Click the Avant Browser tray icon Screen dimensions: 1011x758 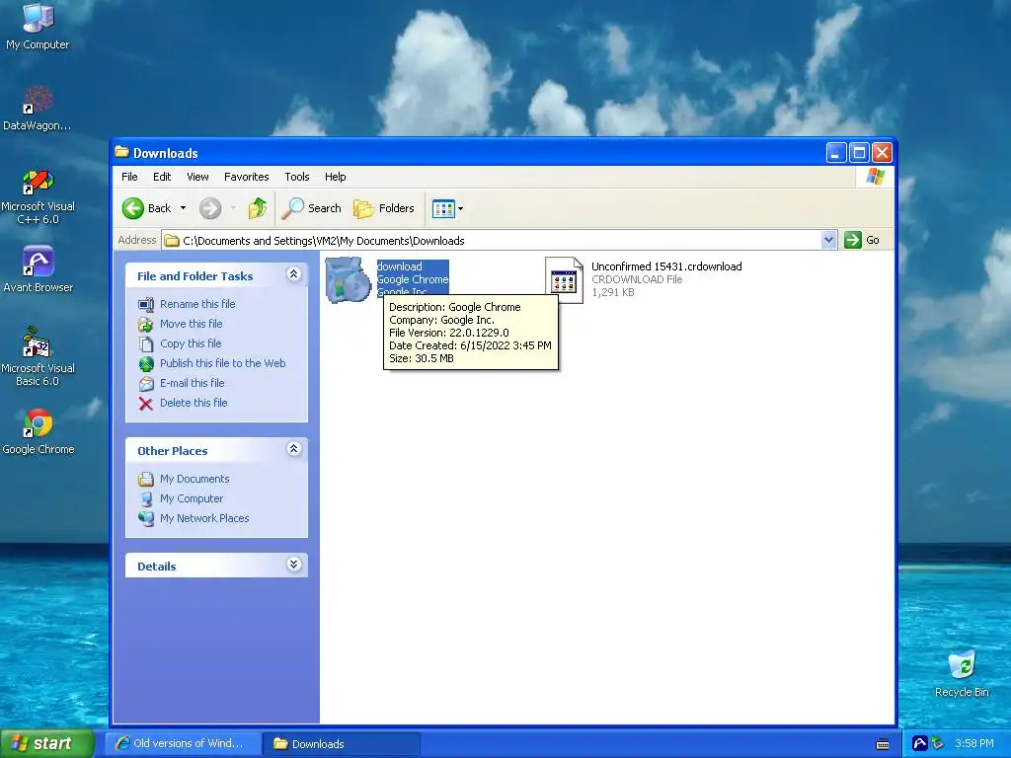click(x=920, y=743)
